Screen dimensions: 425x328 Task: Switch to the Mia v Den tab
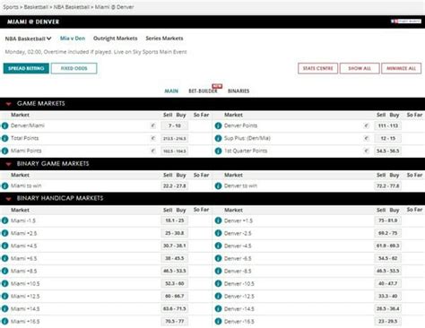[73, 39]
